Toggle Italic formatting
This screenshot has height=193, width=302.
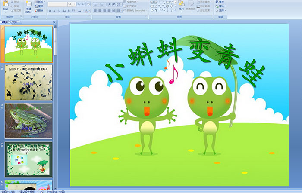click(55, 11)
